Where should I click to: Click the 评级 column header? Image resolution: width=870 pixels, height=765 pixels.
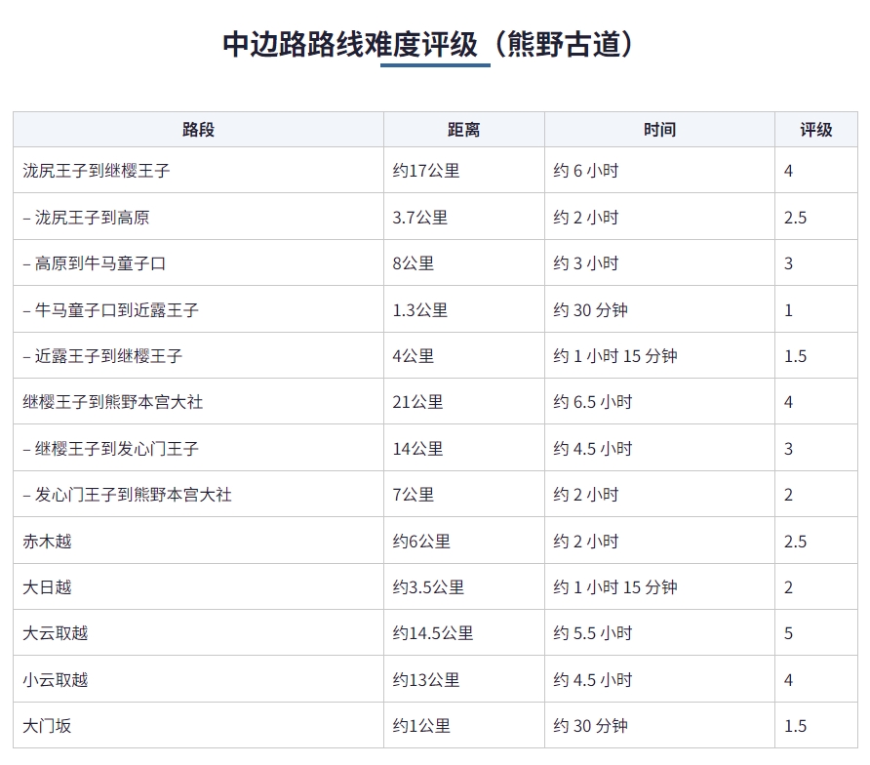(816, 130)
